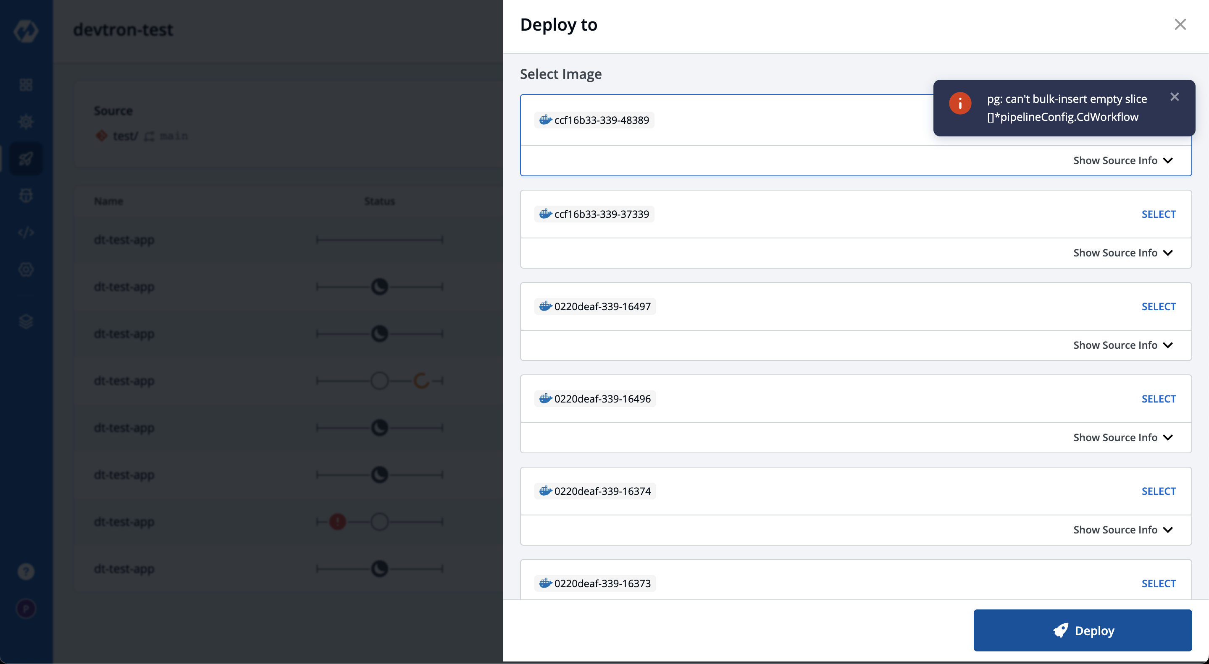Screen dimensions: 1209x664
Task: Click the image tag 0220deaf-339-16374
Action: (602, 491)
